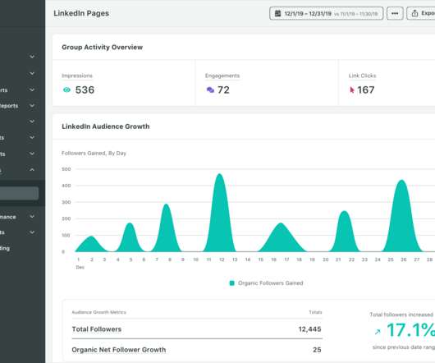Click the Organic Followers Gained legend label
The height and width of the screenshot is (363, 435).
click(x=271, y=283)
